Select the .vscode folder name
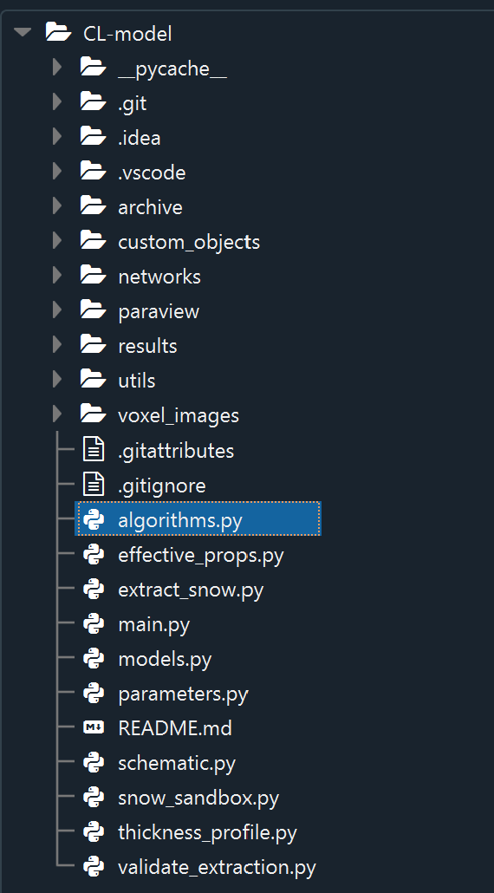494x893 pixels. [x=152, y=173]
